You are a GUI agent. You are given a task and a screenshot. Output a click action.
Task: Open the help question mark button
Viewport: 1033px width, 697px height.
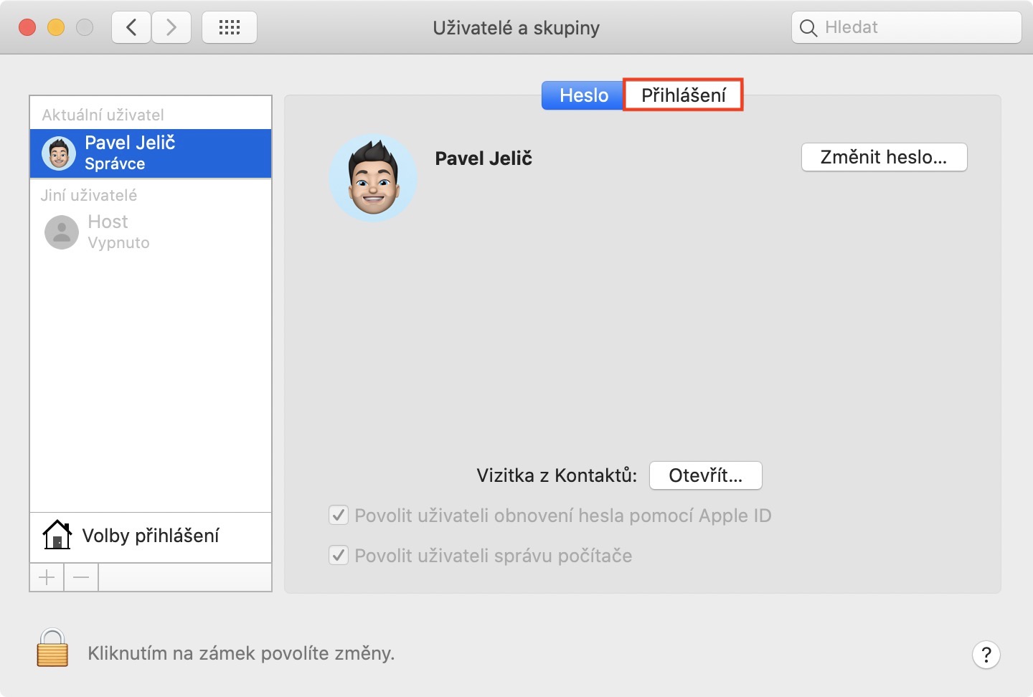986,654
